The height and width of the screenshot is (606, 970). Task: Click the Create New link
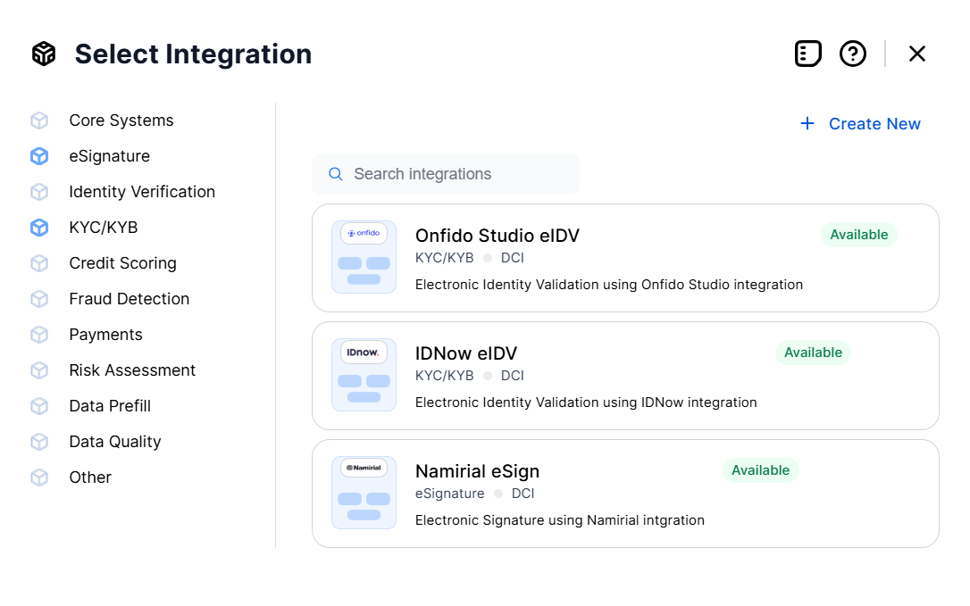click(x=874, y=124)
